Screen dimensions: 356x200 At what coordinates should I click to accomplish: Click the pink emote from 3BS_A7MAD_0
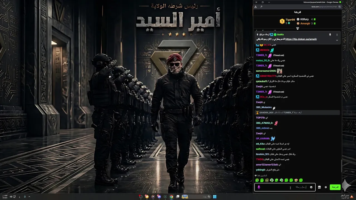click(x=276, y=123)
